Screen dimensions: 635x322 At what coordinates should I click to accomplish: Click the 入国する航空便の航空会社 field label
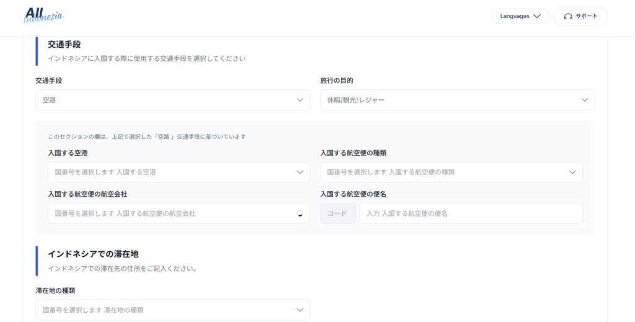[x=87, y=194]
